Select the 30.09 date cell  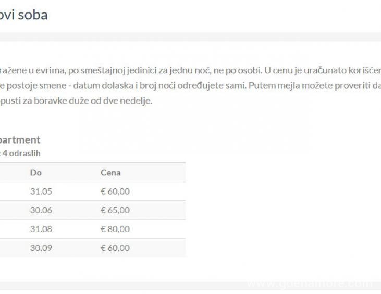coord(41,248)
